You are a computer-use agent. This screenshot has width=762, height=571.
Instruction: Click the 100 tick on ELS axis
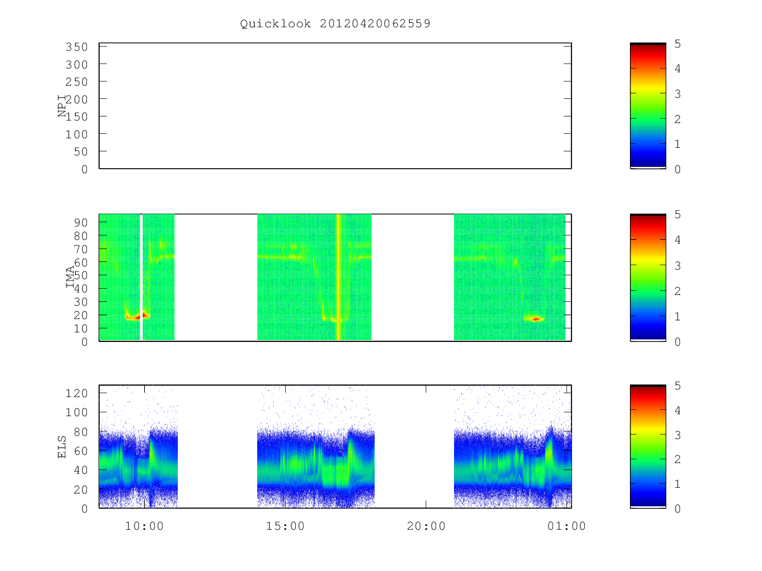point(77,412)
